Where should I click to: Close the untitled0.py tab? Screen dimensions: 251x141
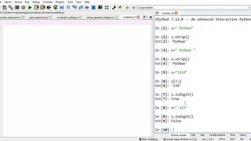pyautogui.click(x=138, y=17)
